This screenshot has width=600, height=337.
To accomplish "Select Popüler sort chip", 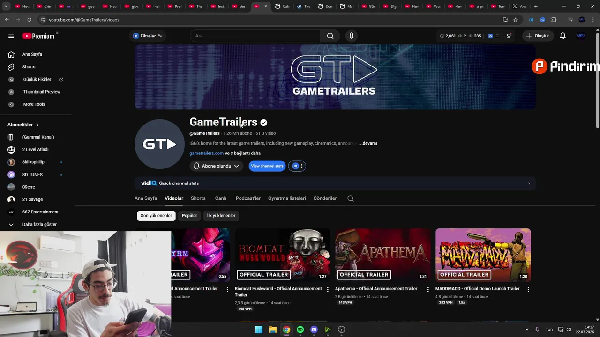I will coord(189,216).
